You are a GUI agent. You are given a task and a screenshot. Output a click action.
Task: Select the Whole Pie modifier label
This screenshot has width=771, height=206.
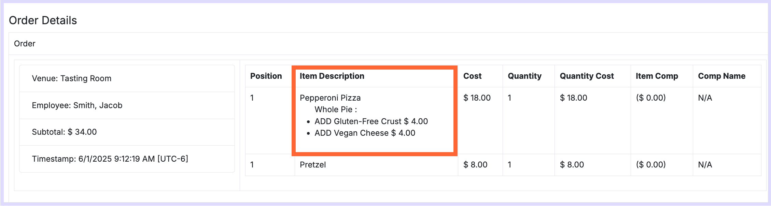336,109
